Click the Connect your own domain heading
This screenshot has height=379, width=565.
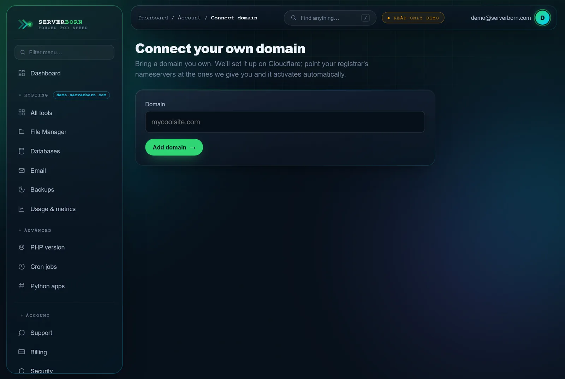pos(220,49)
